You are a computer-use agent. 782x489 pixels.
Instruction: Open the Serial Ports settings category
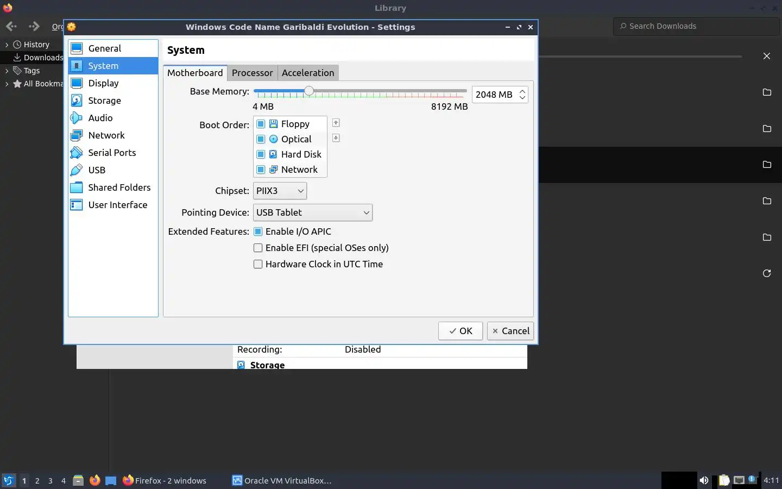[113, 153]
